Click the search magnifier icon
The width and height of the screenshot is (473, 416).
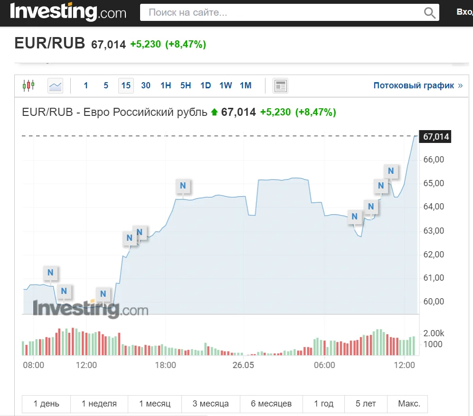(x=429, y=13)
